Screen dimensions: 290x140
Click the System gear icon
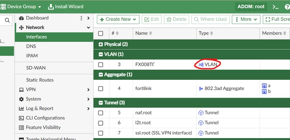(21, 99)
